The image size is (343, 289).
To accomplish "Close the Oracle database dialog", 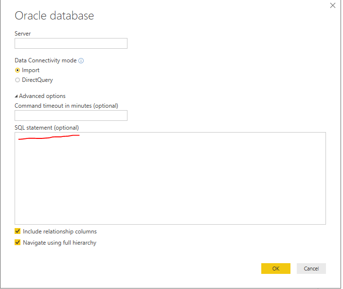I will [332, 5].
